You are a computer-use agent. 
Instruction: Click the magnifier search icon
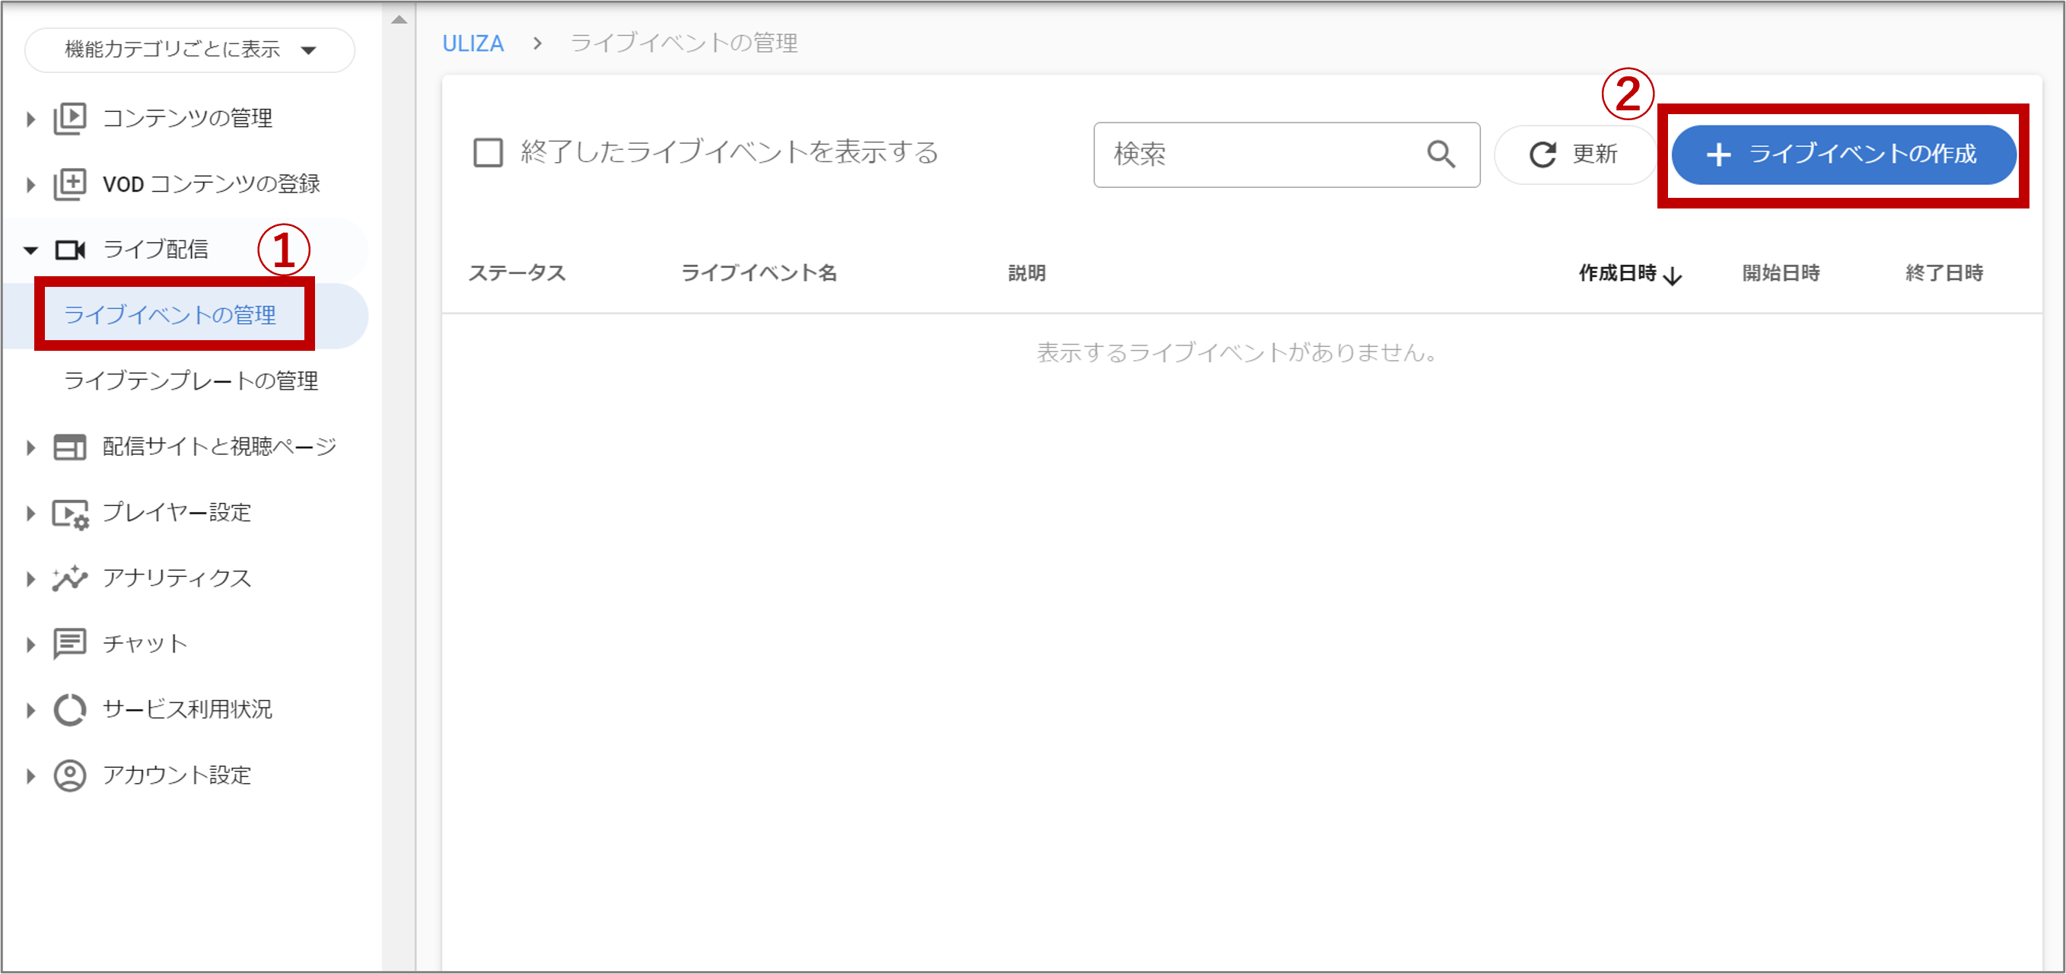point(1440,154)
